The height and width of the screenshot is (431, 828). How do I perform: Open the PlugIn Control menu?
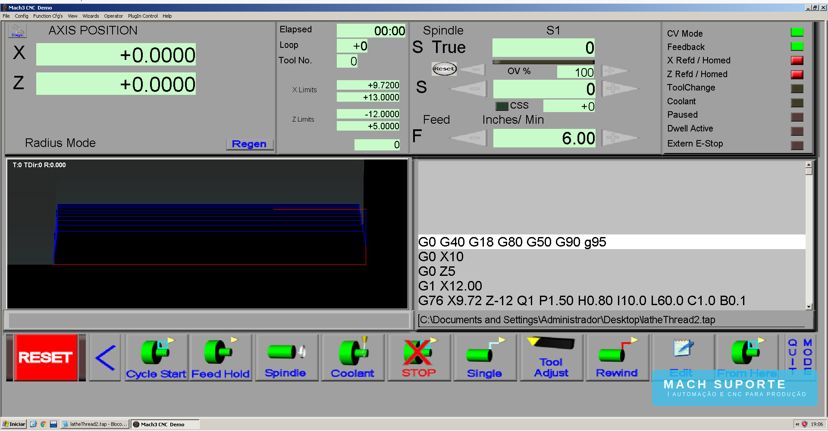click(143, 16)
